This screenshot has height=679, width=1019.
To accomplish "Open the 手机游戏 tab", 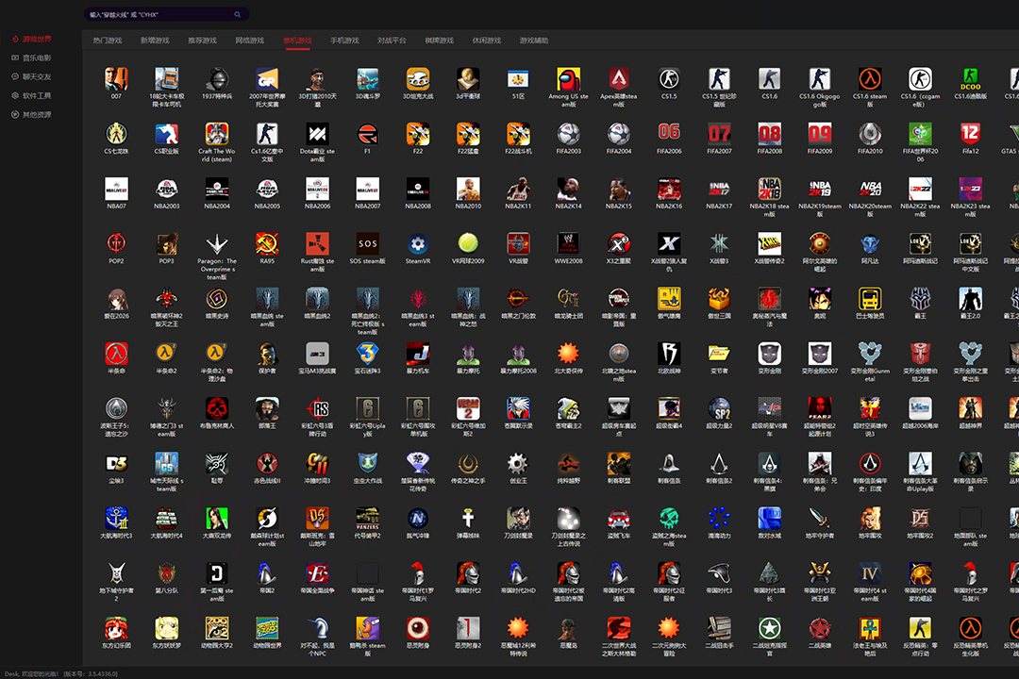I will 344,41.
